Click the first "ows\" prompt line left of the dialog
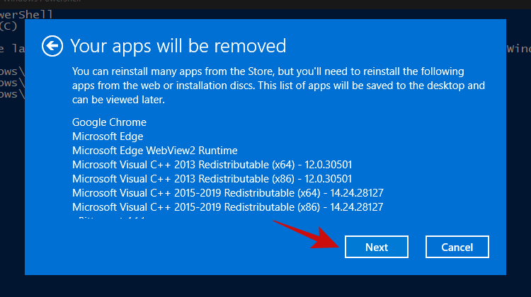 (x=11, y=71)
